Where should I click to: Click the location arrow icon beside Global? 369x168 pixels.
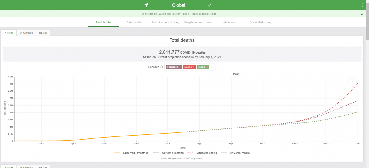[146, 5]
